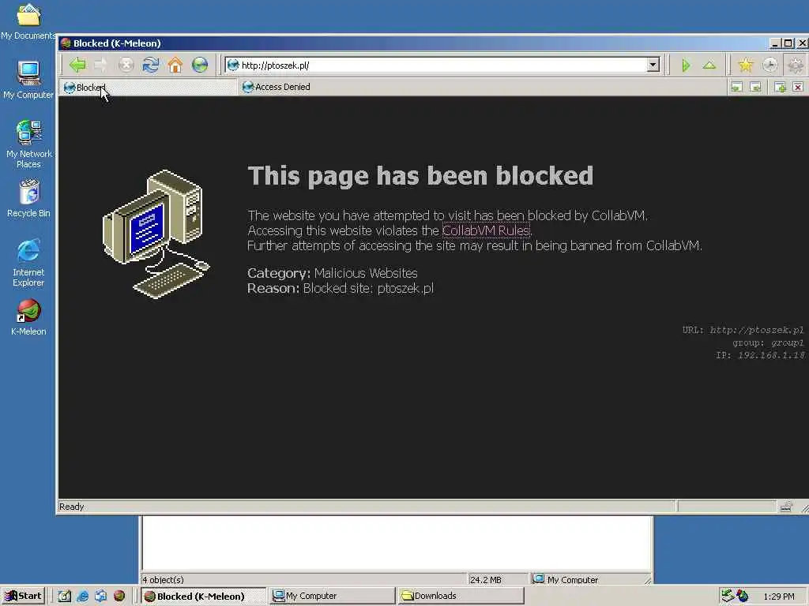The width and height of the screenshot is (809, 606).
Task: Click the 1:29 PM clock
Action: pyautogui.click(x=779, y=597)
